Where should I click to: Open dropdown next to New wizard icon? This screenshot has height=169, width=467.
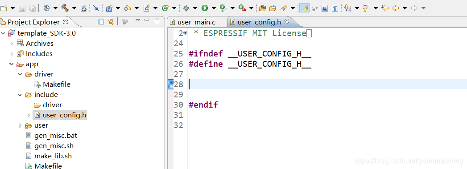[x=12, y=8]
